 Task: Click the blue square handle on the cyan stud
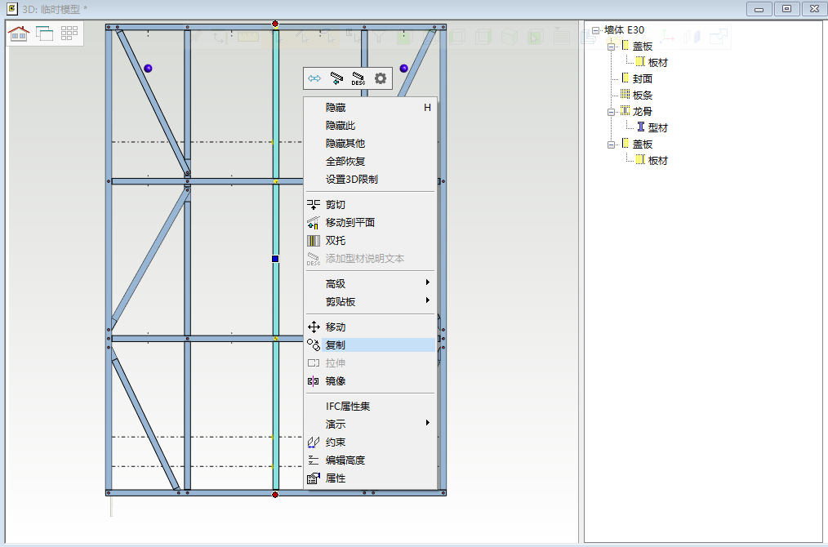(275, 259)
